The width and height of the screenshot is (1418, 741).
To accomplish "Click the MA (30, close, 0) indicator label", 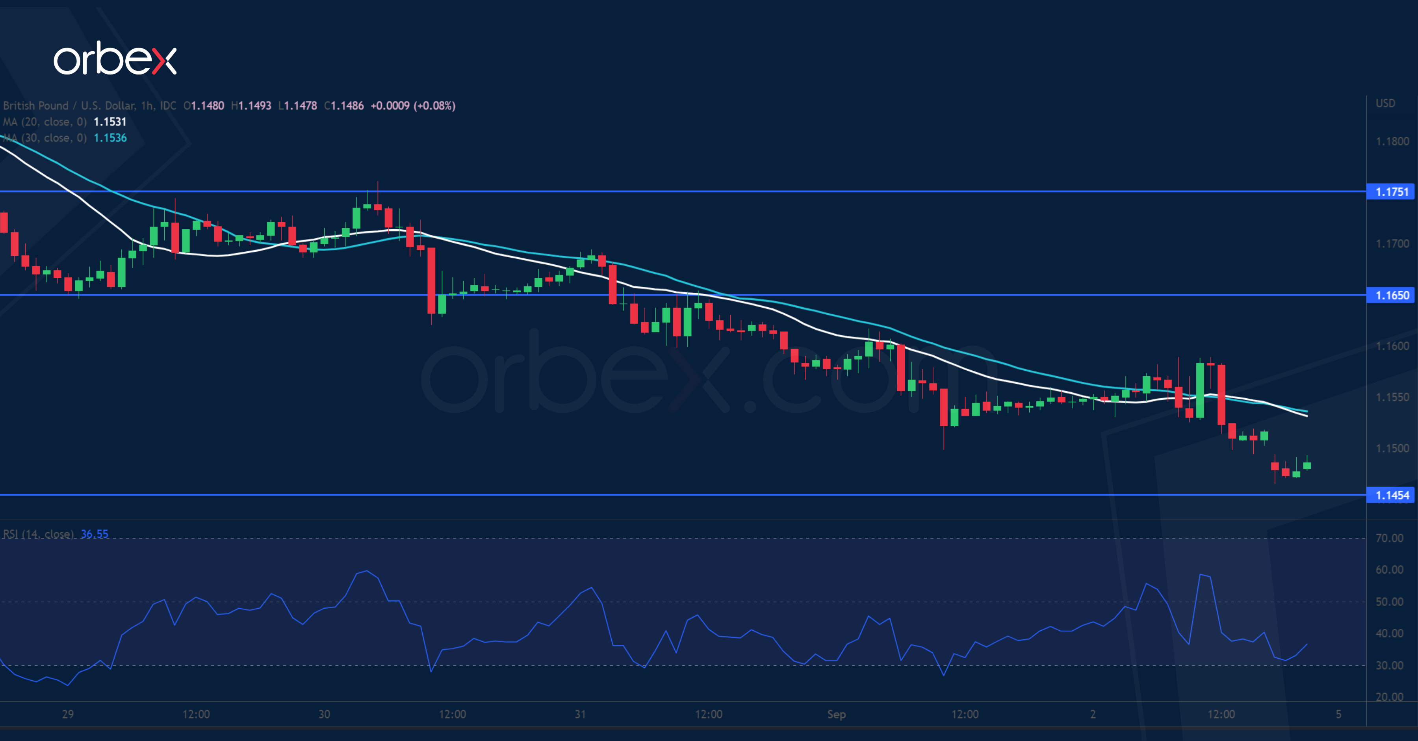I will point(45,137).
